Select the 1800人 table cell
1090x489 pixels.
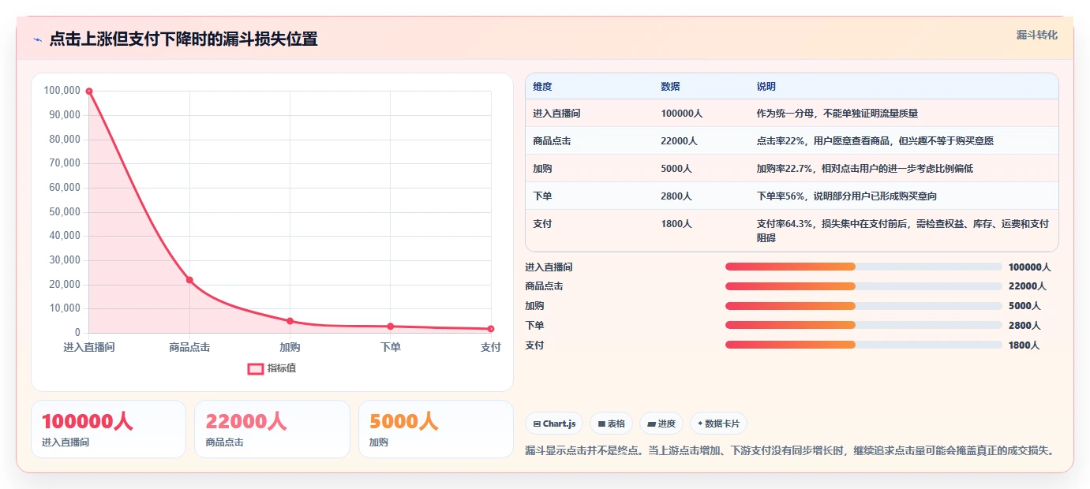pyautogui.click(x=701, y=230)
